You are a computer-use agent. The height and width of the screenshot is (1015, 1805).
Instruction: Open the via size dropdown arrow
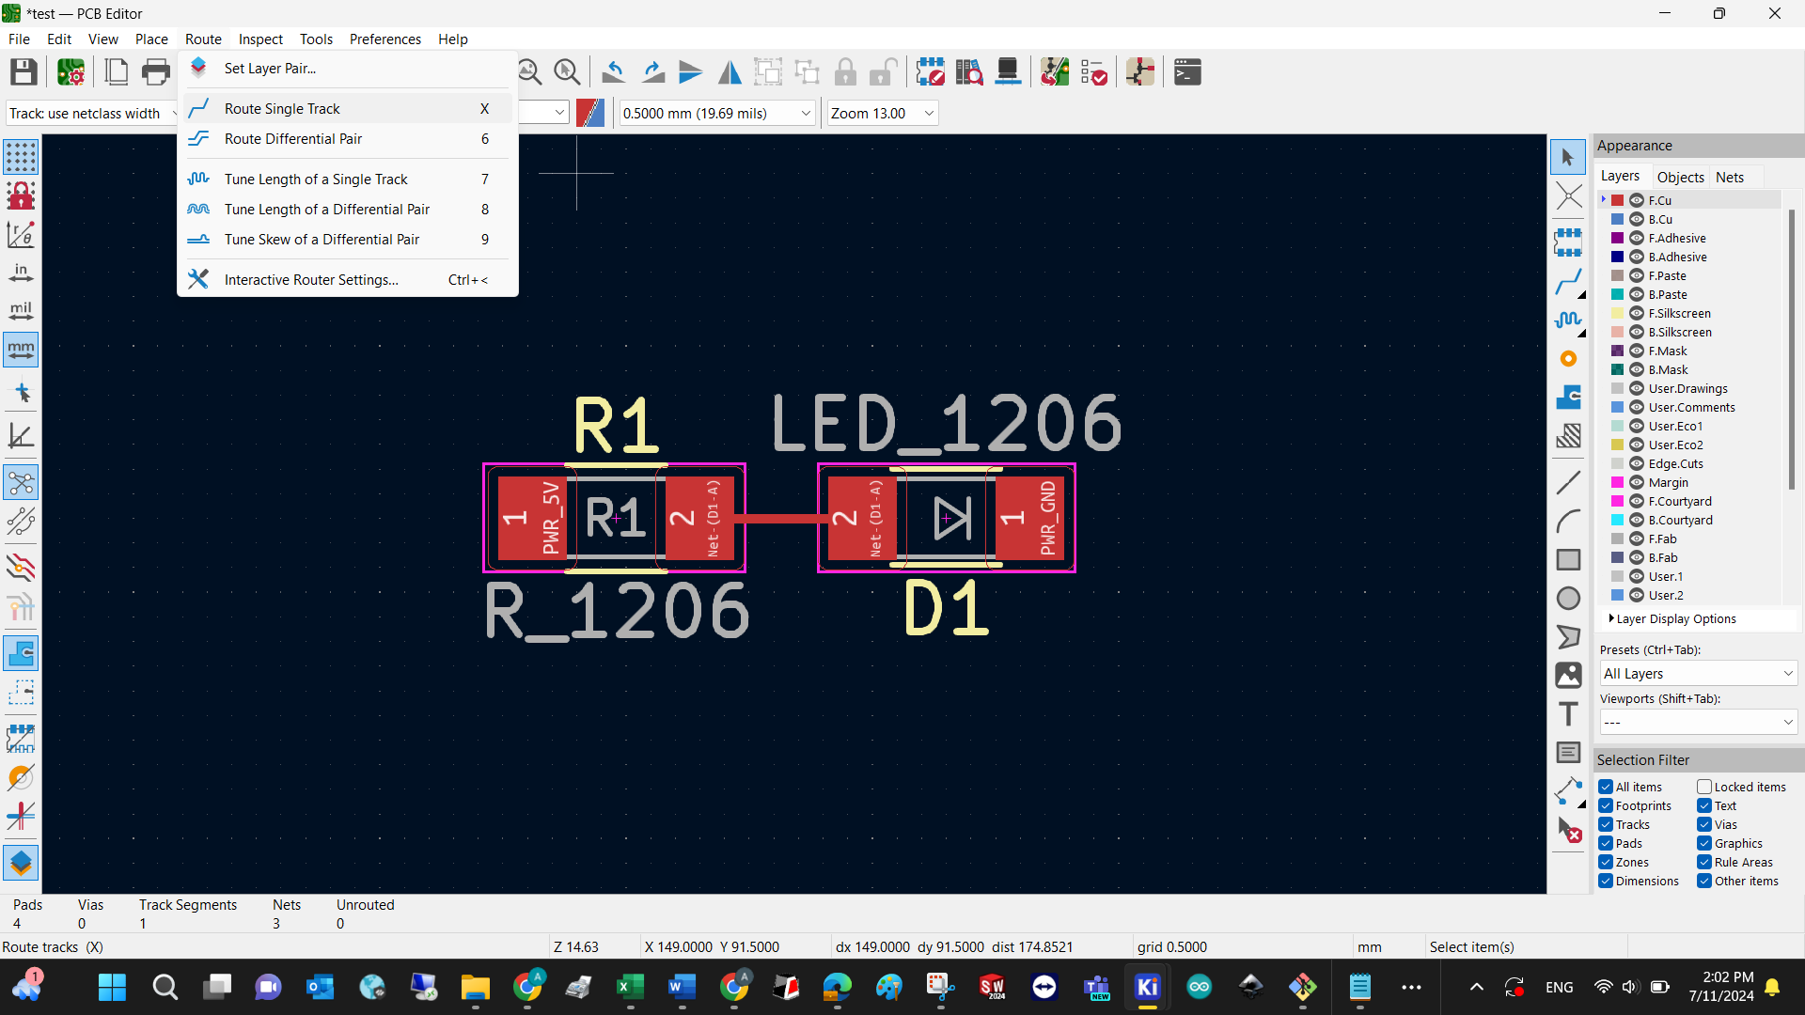point(559,113)
